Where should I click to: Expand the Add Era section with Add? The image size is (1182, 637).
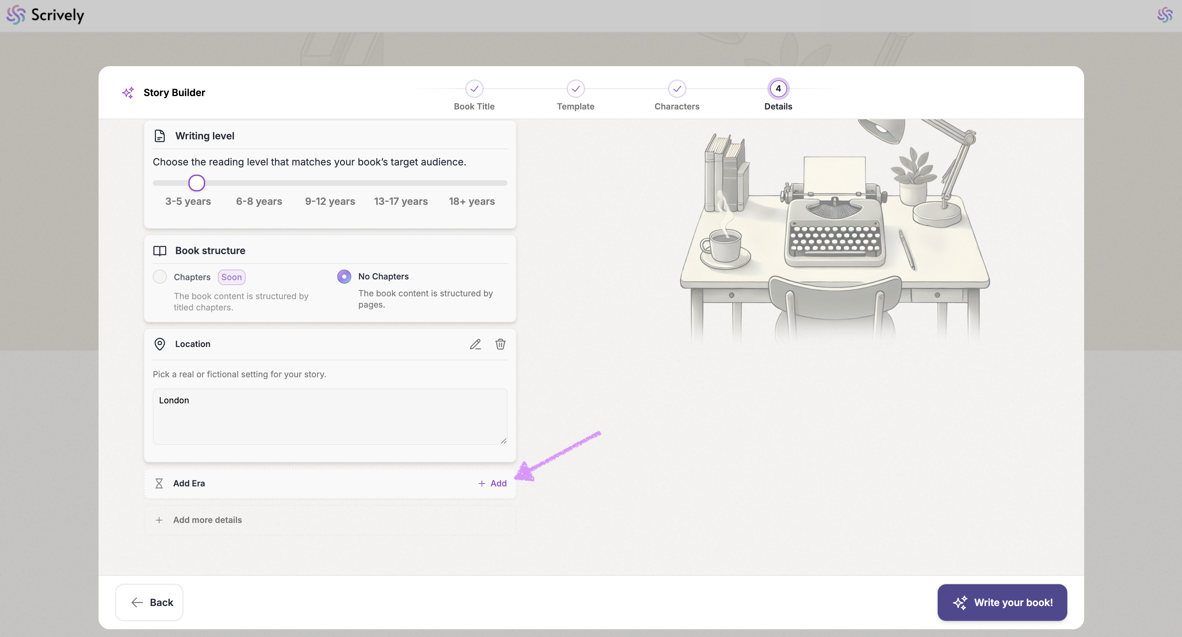[492, 483]
